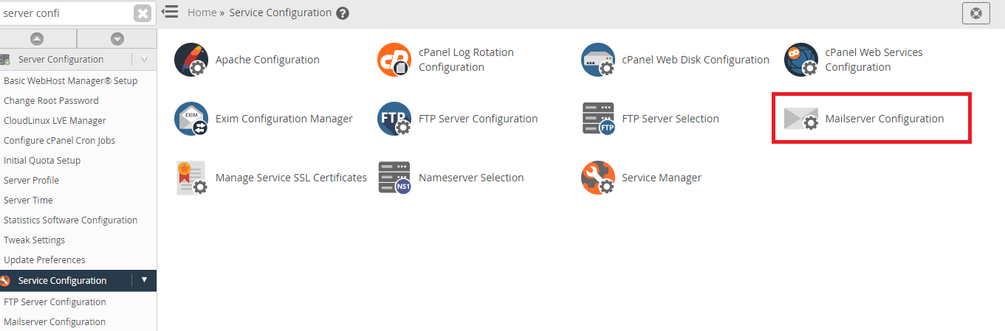The height and width of the screenshot is (331, 1005).
Task: Open the cPanel Web Disk Configuration icon
Action: click(598, 60)
